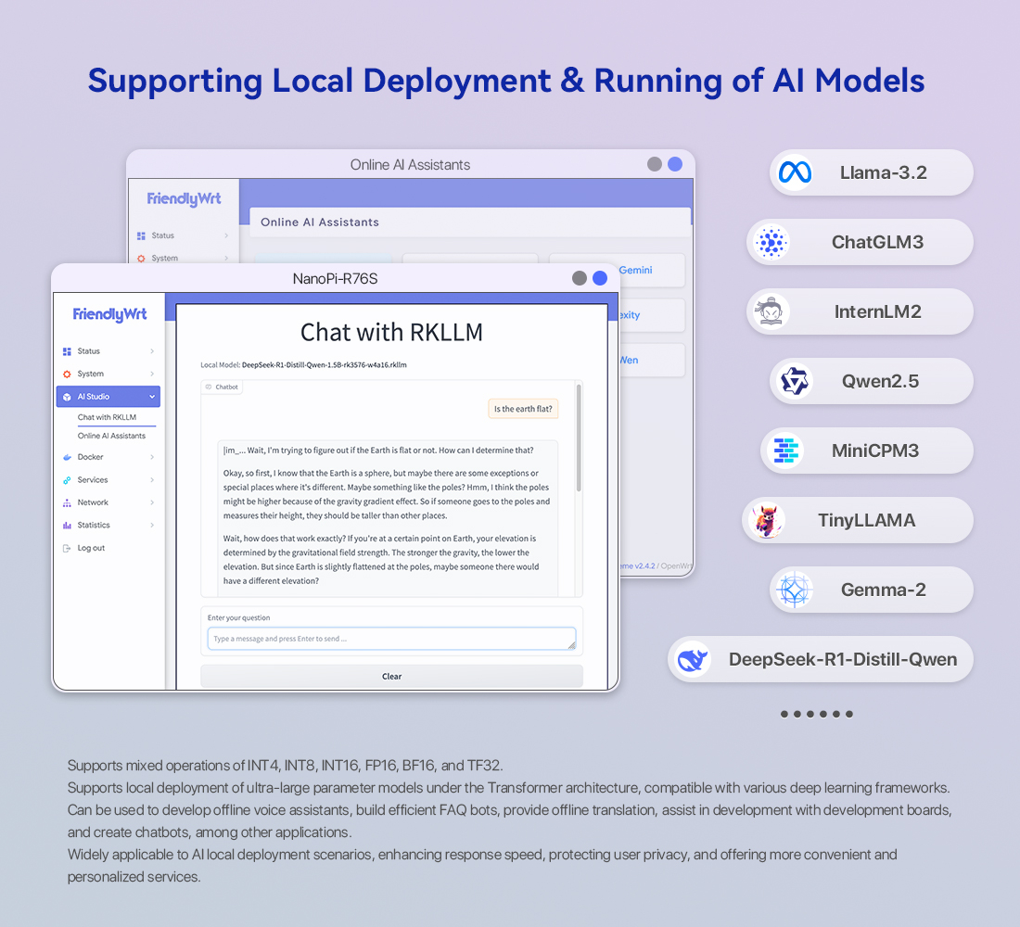Focus the message input field
1020x927 pixels.
[x=391, y=639]
